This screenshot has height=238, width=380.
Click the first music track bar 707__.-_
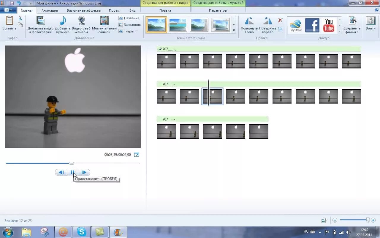(259, 49)
